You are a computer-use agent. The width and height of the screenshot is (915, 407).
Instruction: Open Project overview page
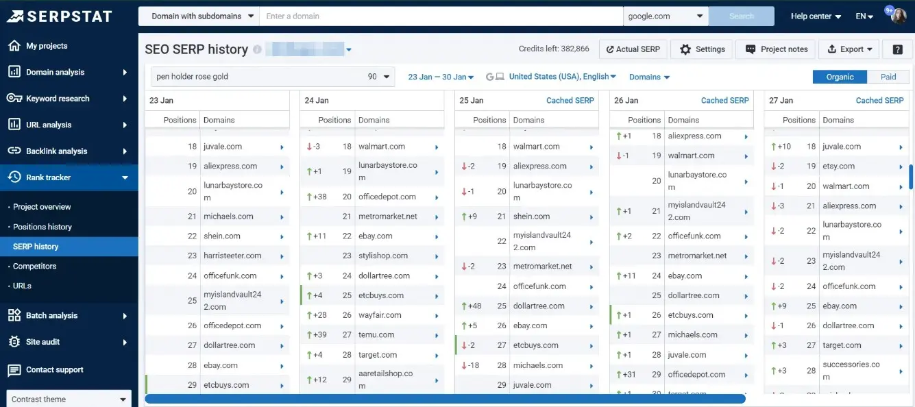point(42,207)
